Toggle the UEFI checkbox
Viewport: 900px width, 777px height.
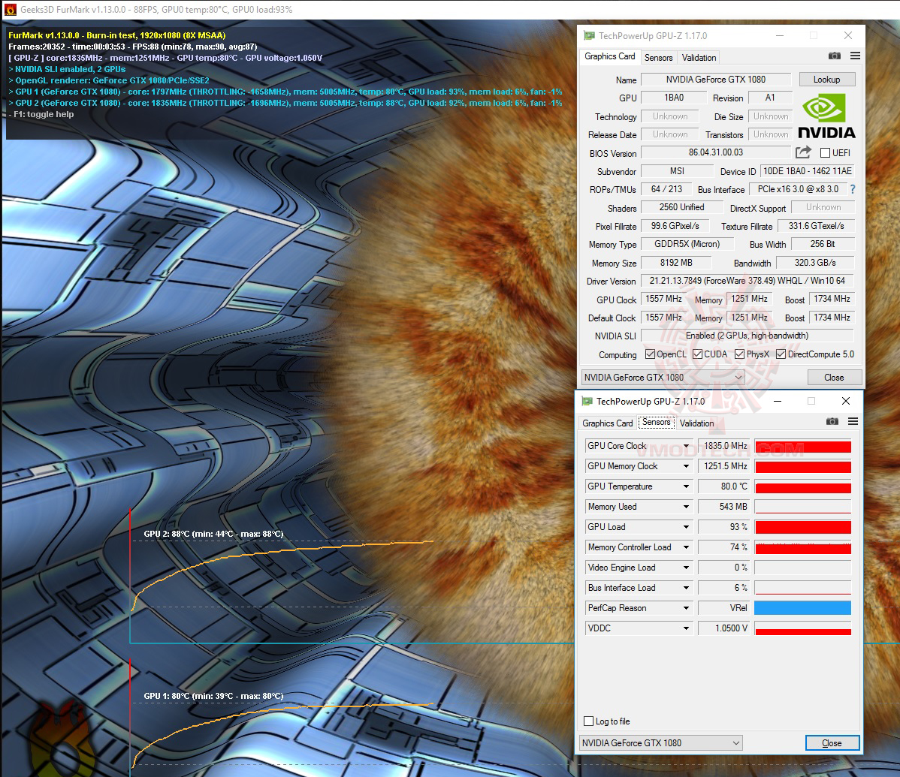pos(826,152)
